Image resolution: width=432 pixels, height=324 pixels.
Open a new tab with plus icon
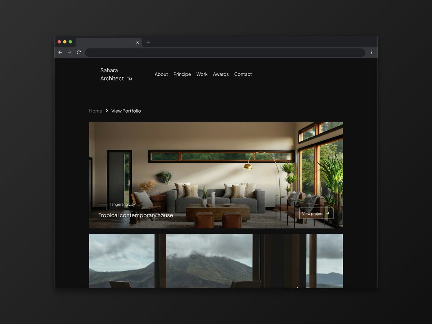pos(148,42)
